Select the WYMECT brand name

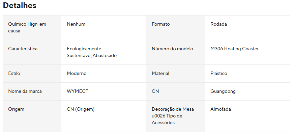[x=78, y=91]
